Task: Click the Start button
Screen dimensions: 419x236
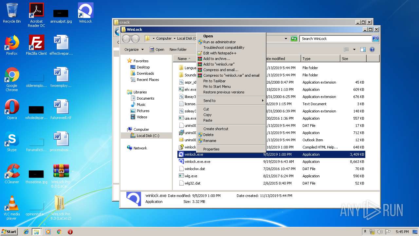Action: [x=9, y=232]
